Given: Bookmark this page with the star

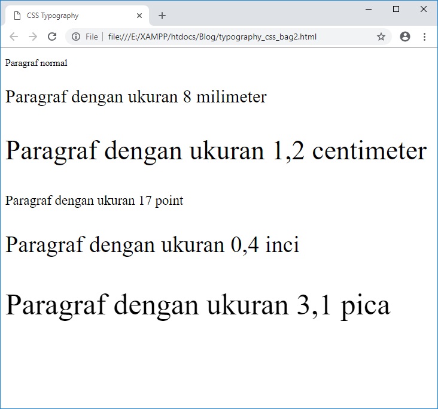Looking at the screenshot, I should (x=381, y=37).
